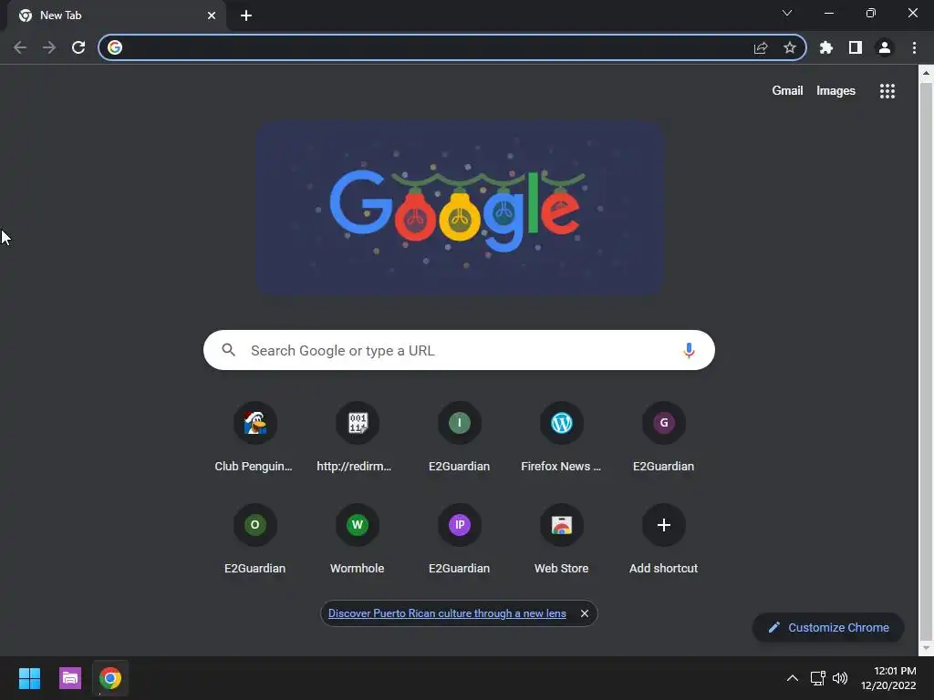This screenshot has width=934, height=700.
Task: Open the E2Guardian shortcut with the I icon
Action: (x=460, y=437)
